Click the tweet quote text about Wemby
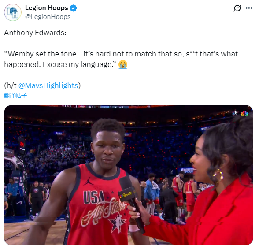Image resolution: width=259 pixels, height=249 pixels. tap(121, 59)
